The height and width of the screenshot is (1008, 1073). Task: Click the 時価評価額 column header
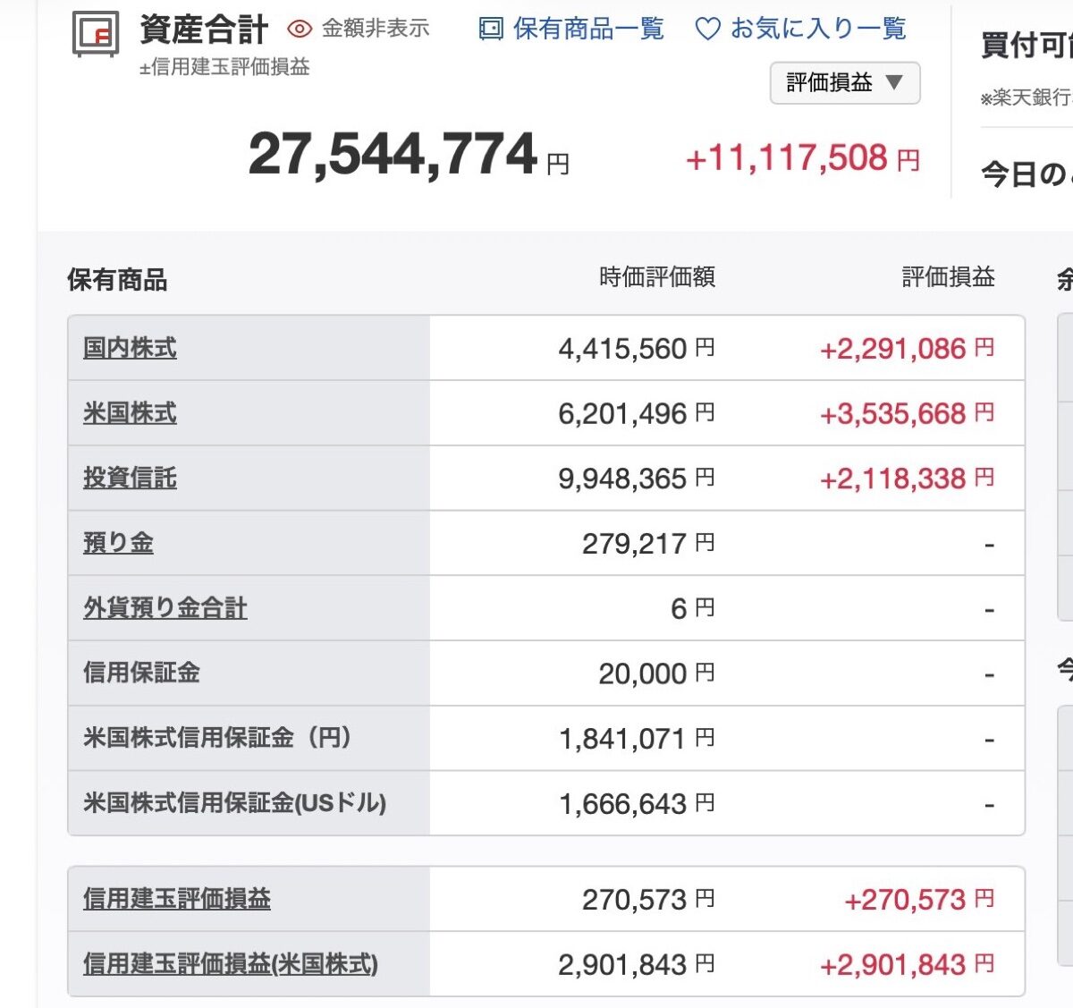(x=657, y=277)
